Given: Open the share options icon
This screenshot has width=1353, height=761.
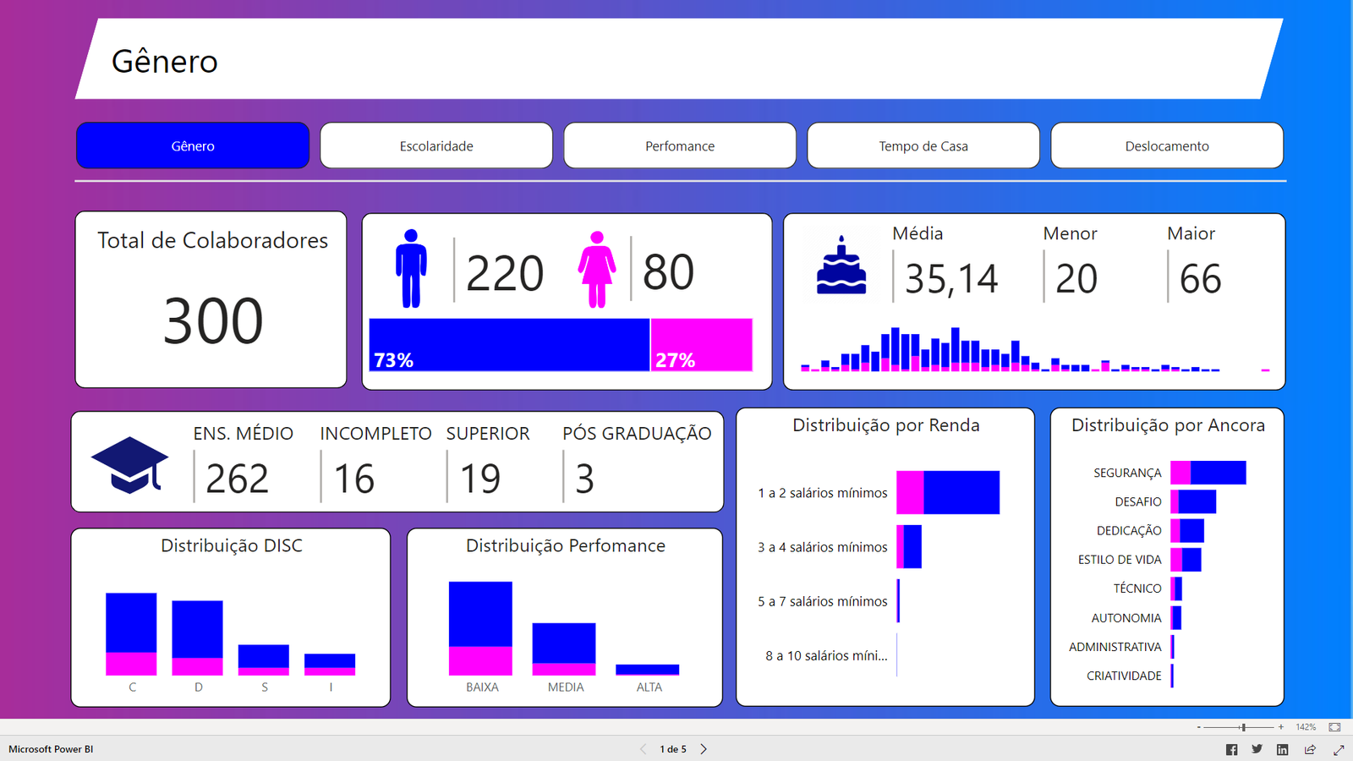Looking at the screenshot, I should point(1308,749).
